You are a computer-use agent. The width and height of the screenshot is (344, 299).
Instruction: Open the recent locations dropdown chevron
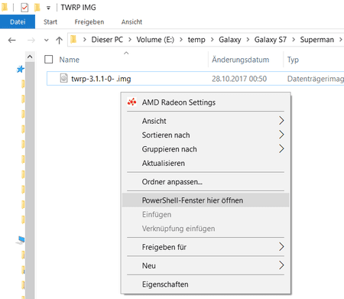coord(46,40)
